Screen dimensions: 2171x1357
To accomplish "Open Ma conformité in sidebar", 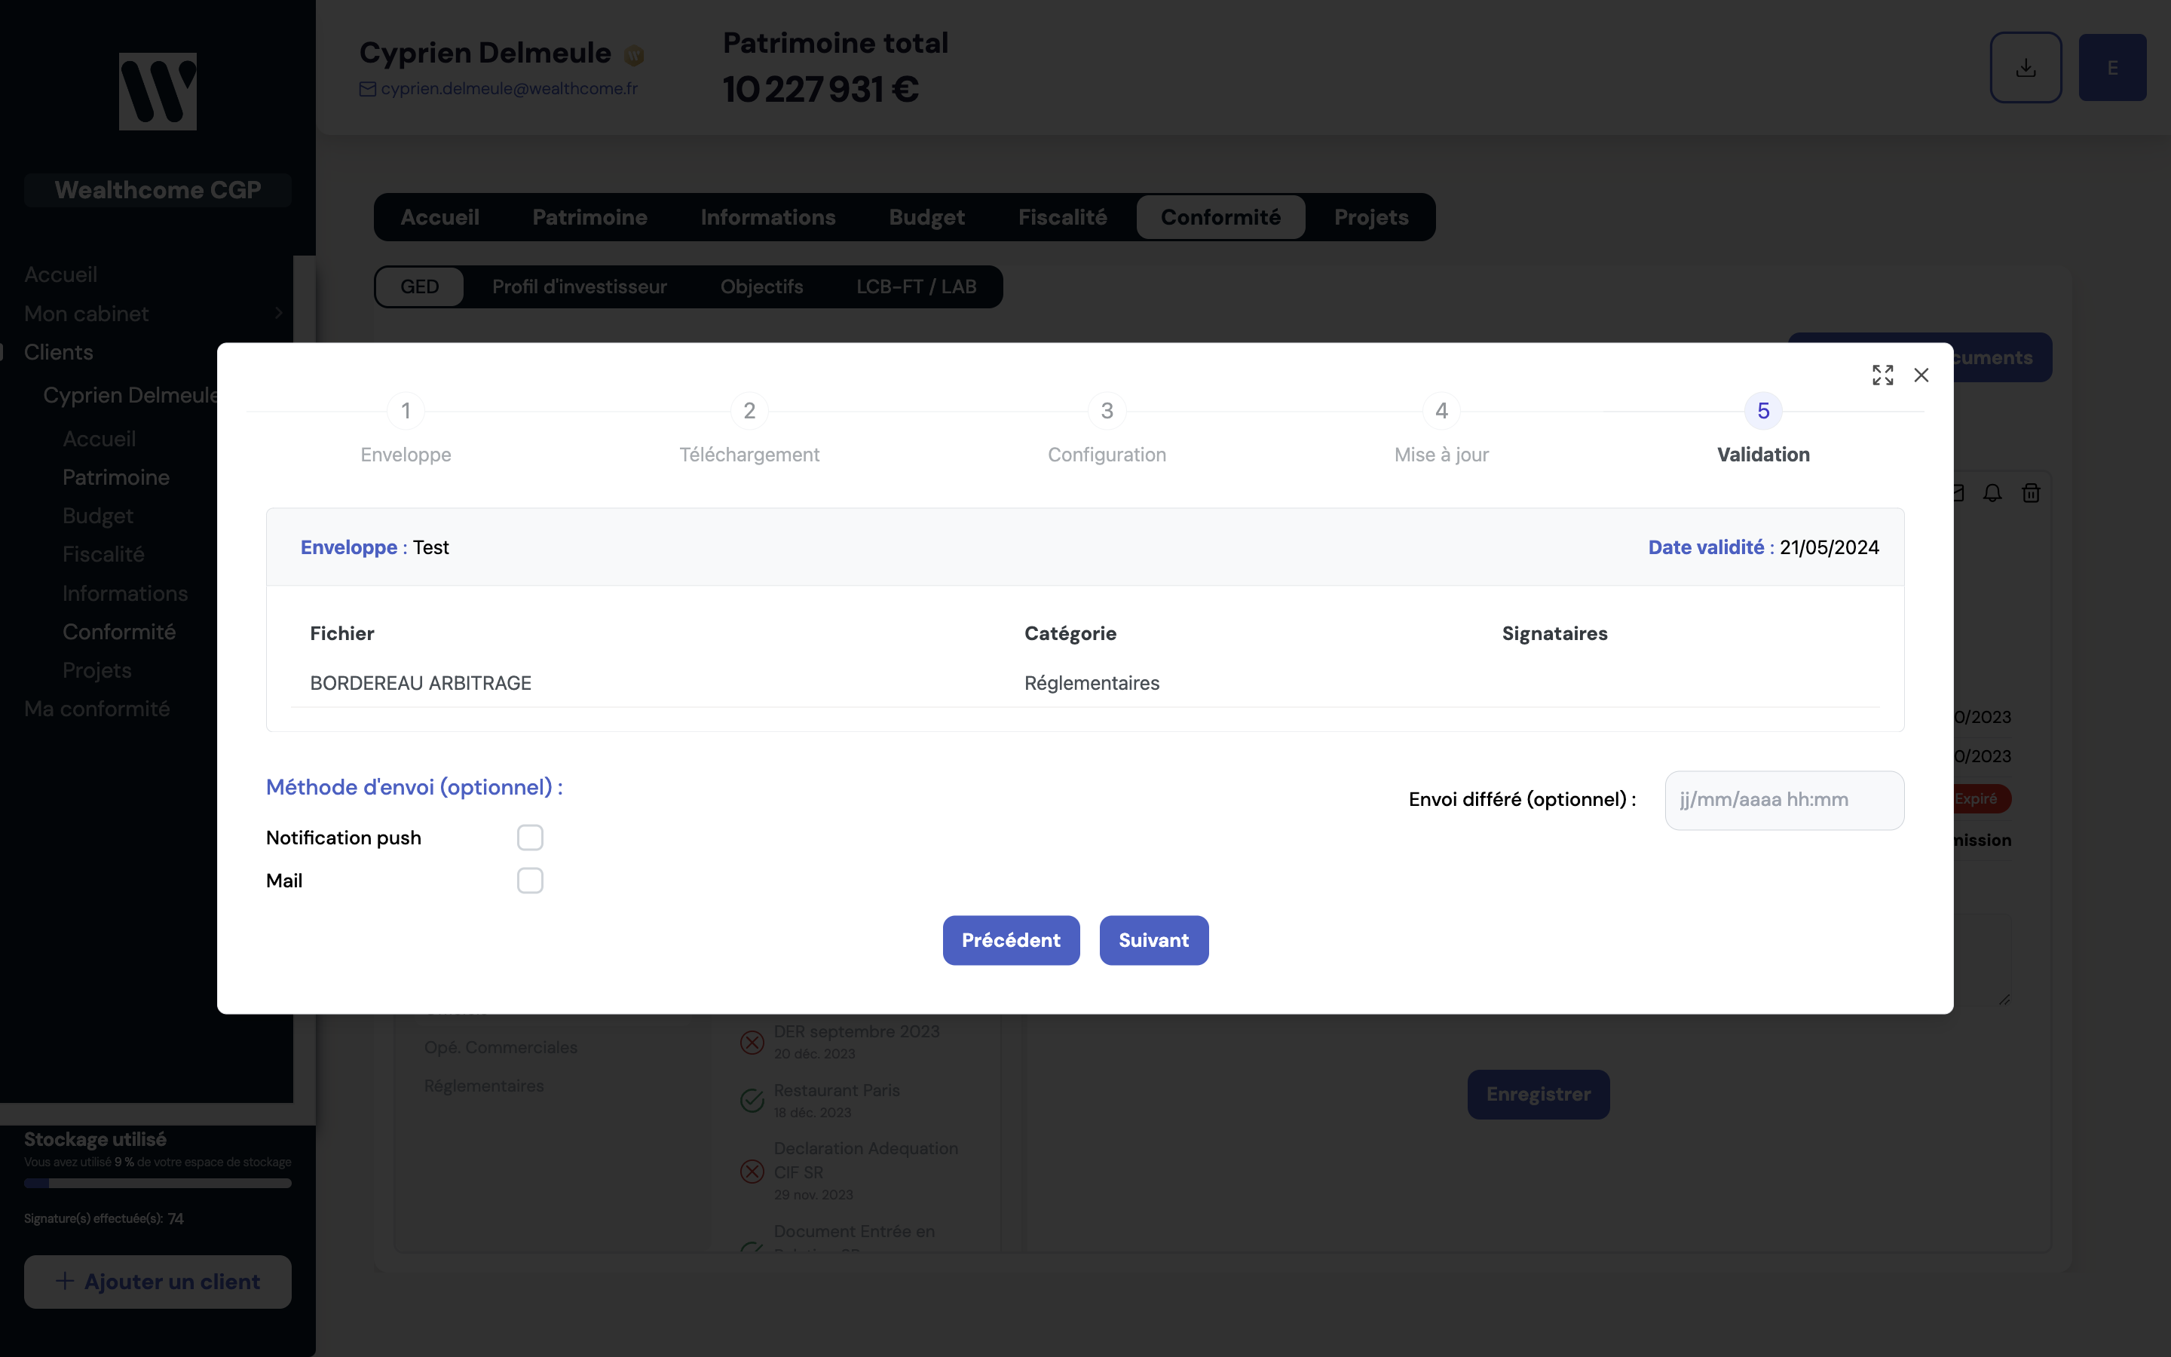I will tap(97, 709).
